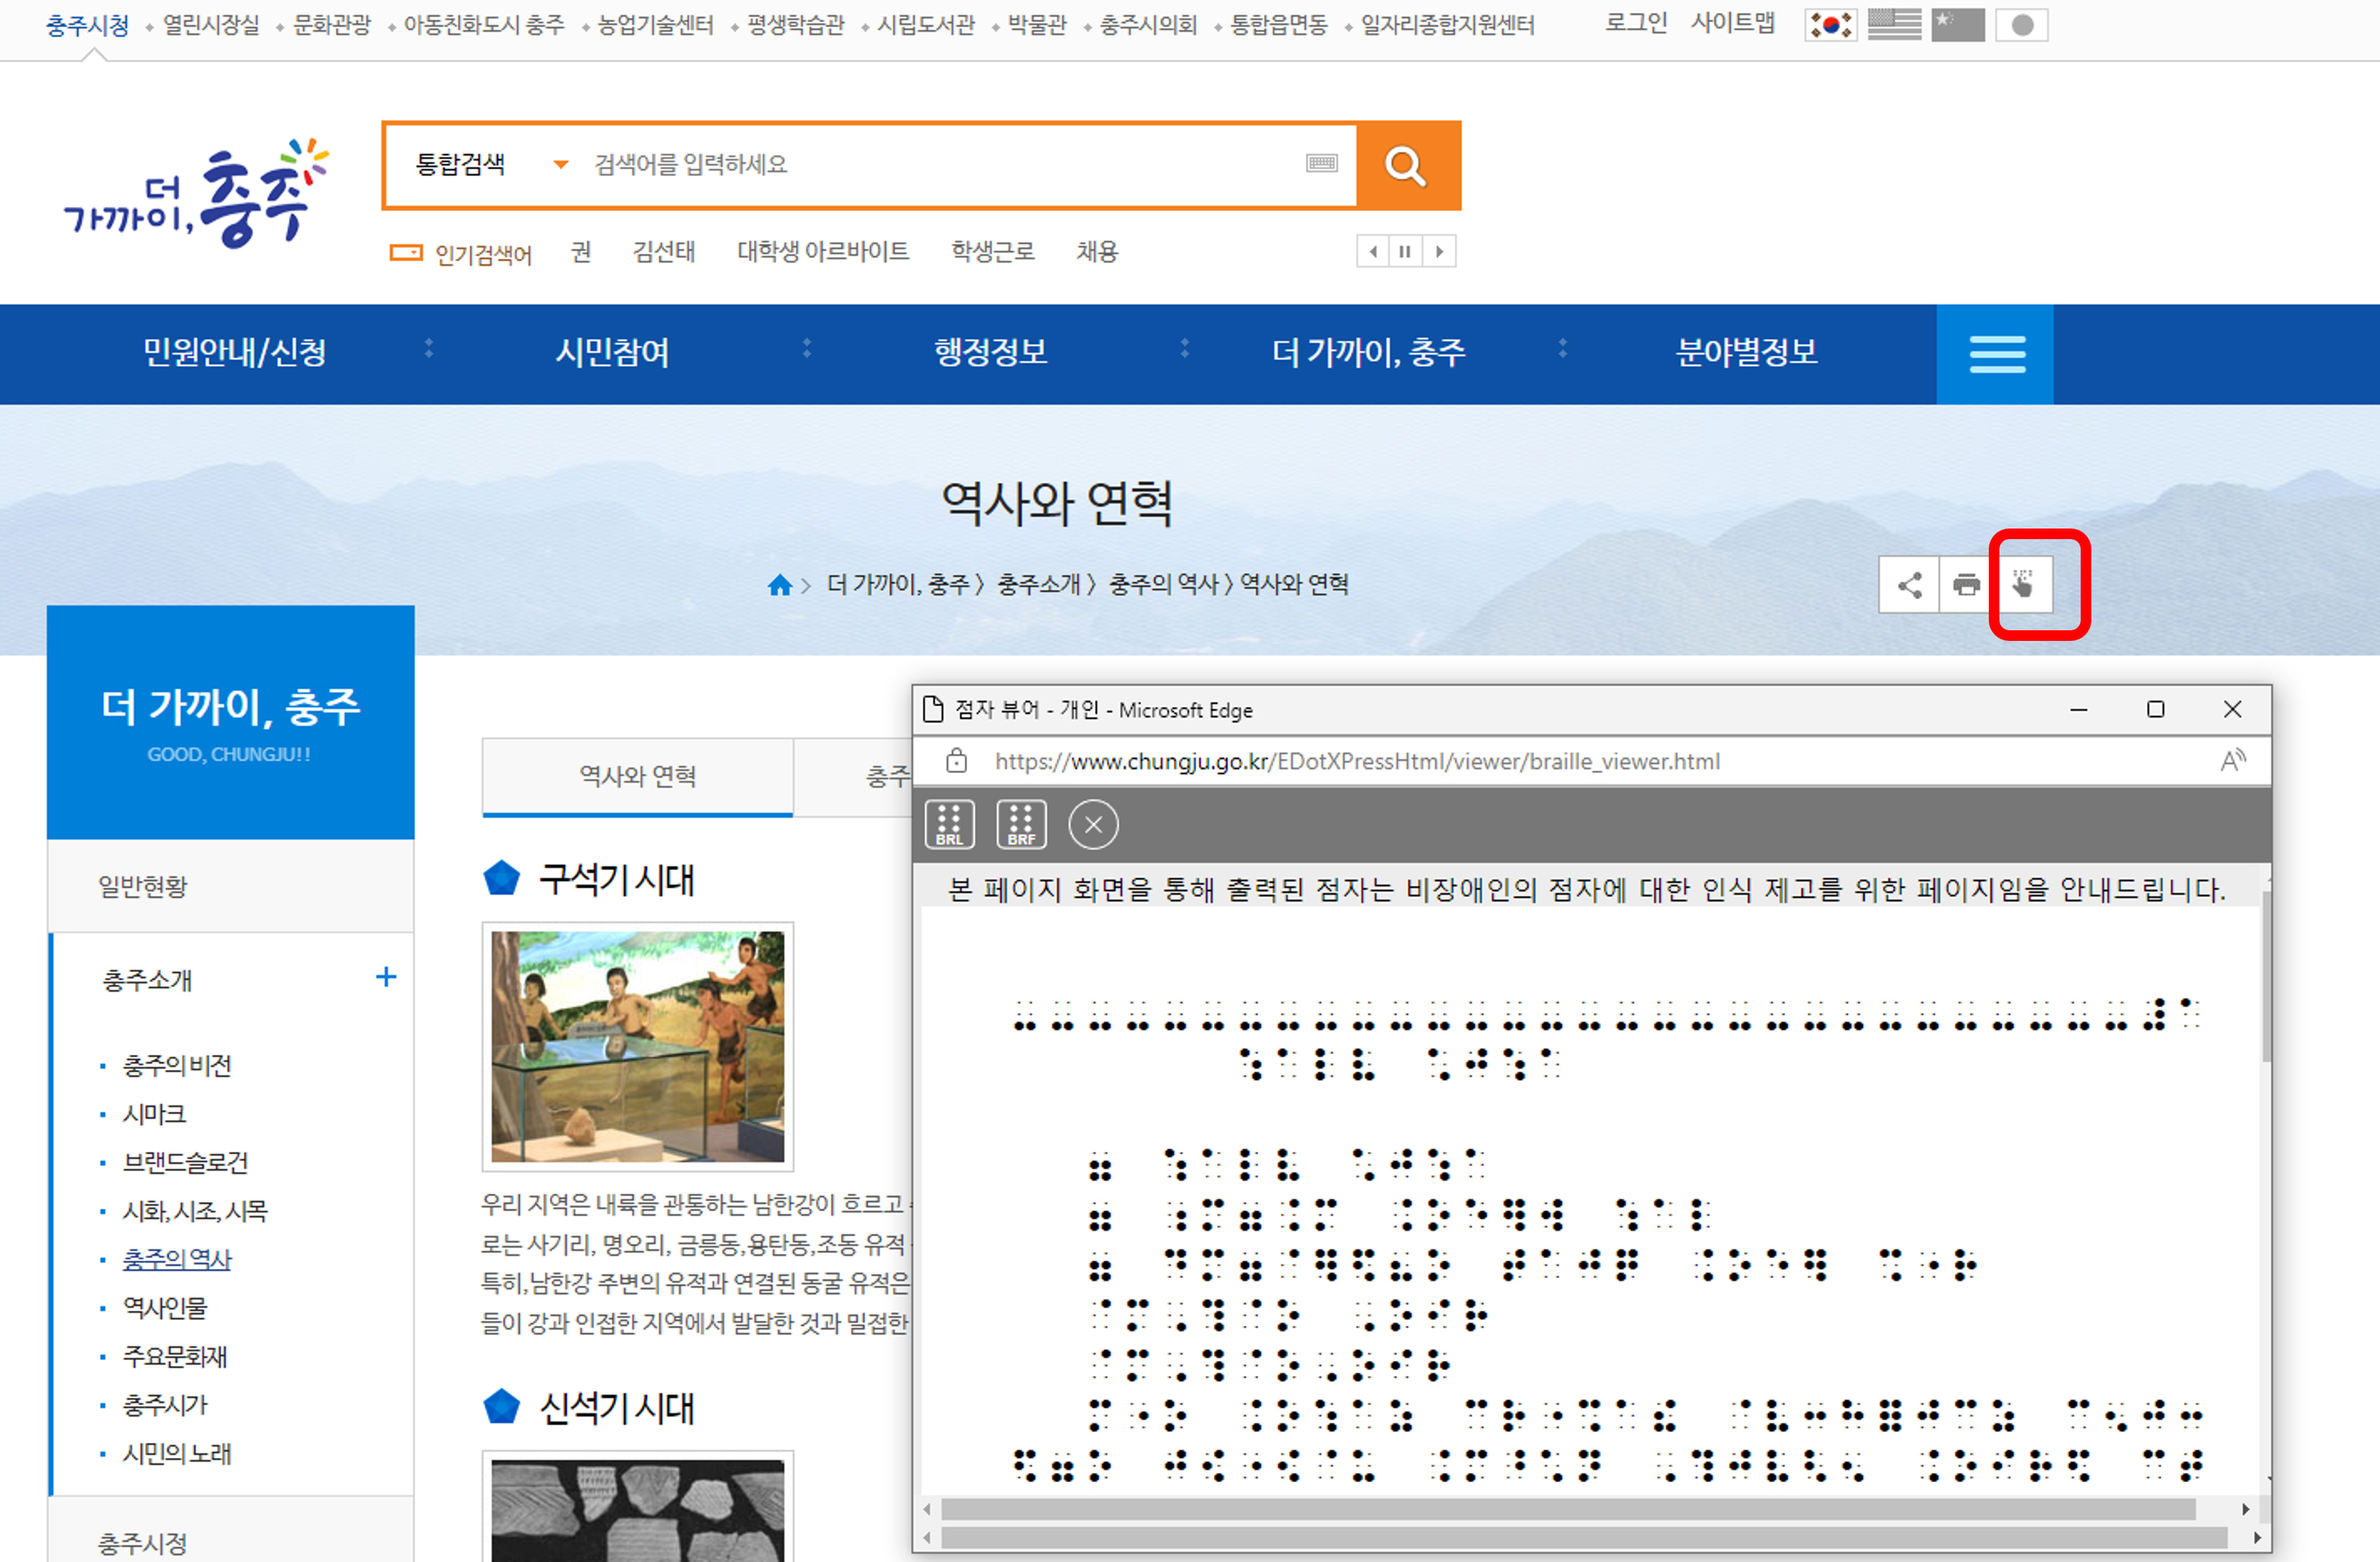
Task: Open 시마크 sidebar item
Action: point(154,1114)
